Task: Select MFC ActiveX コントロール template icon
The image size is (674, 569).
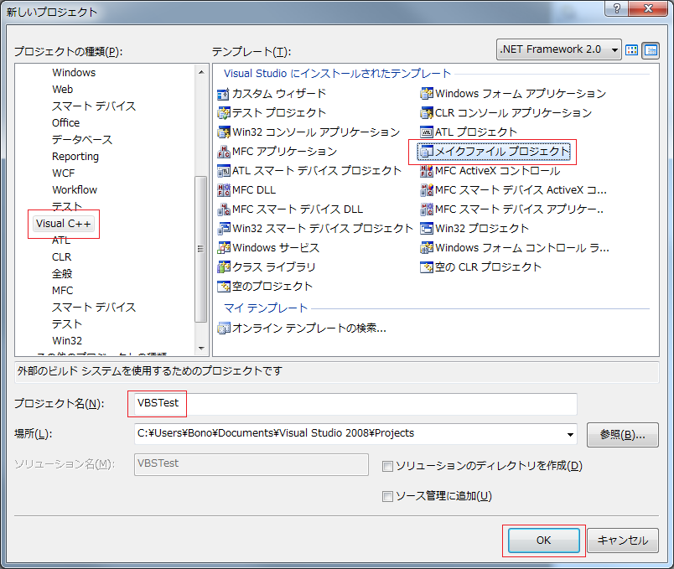Action: (427, 171)
